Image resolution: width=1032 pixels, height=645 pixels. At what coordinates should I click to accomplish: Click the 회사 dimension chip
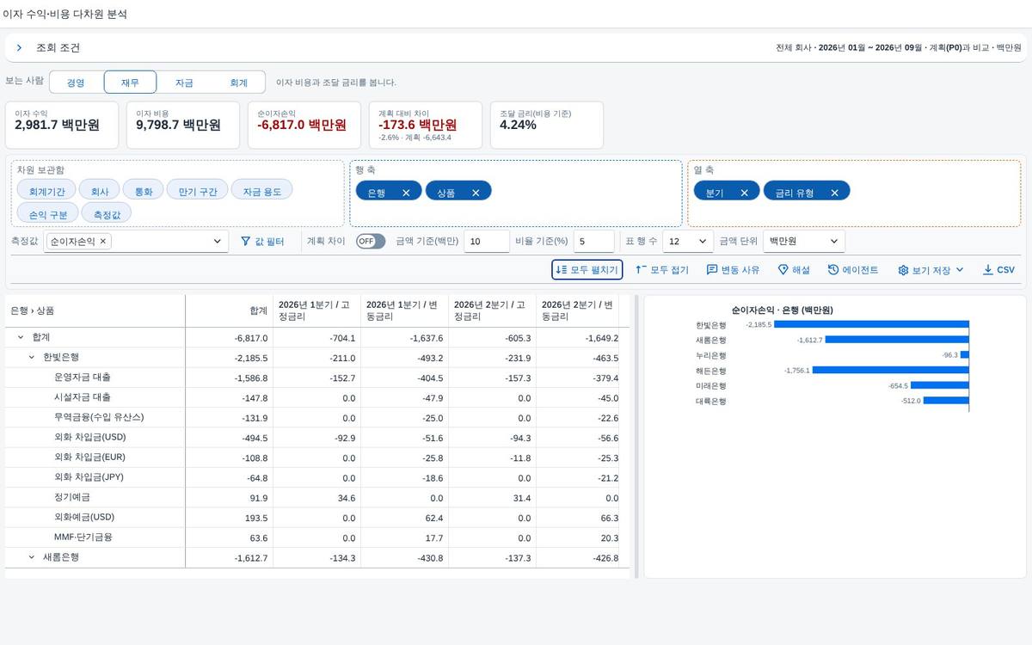100,192
